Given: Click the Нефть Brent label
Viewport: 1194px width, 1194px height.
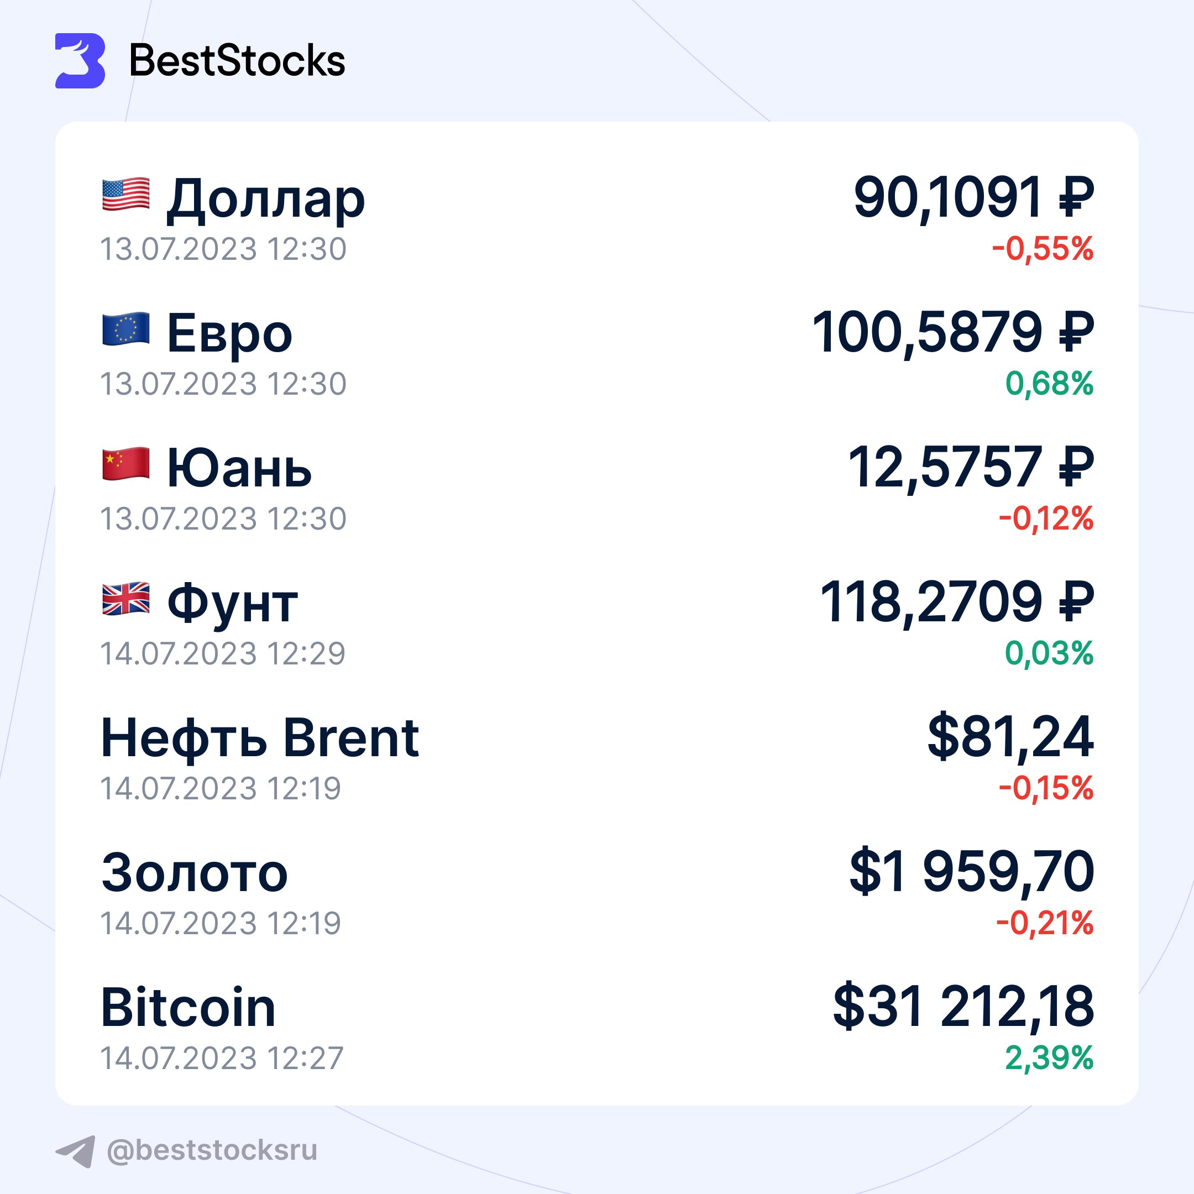Looking at the screenshot, I should 260,737.
